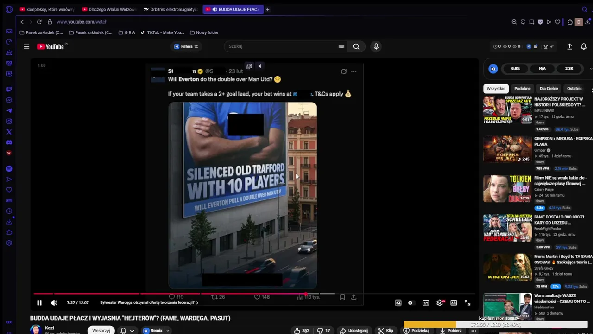The height and width of the screenshot is (334, 593).
Task: Select Ostatnio filter chip
Action: 574,89
